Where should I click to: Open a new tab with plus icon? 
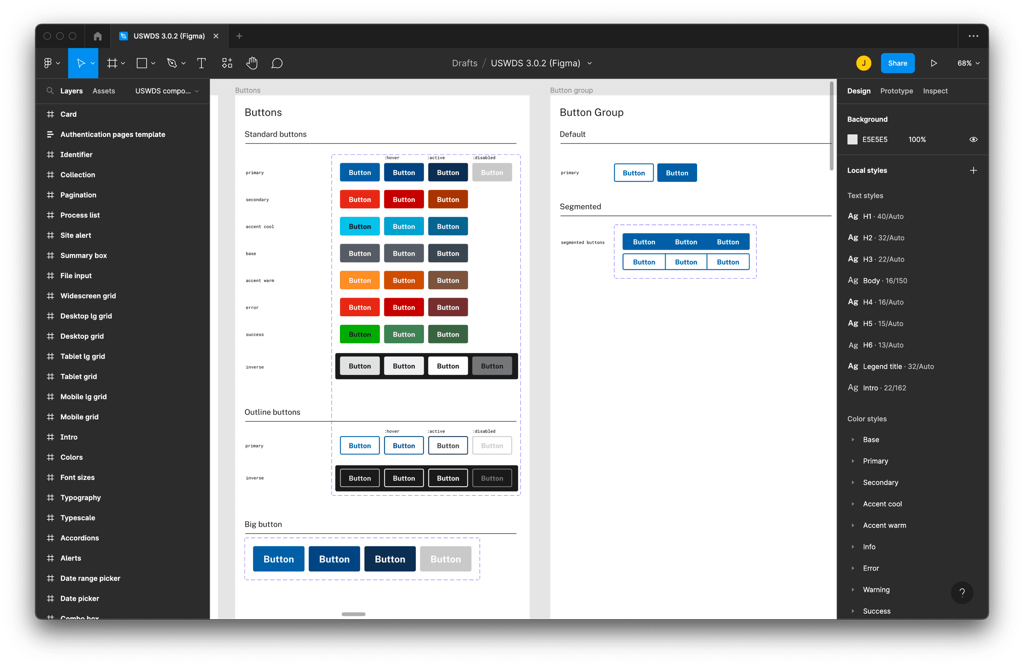239,36
